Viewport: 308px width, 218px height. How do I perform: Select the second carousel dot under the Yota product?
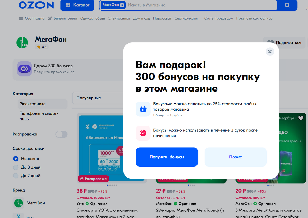click(x=109, y=185)
